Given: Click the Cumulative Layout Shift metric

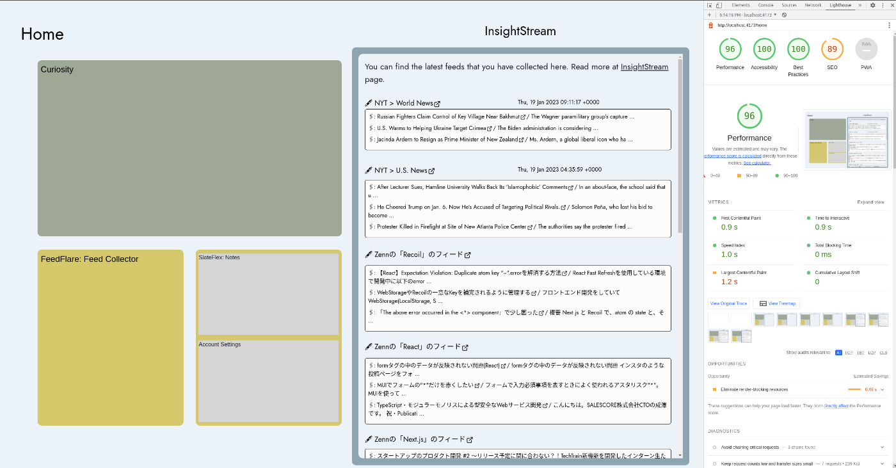Looking at the screenshot, I should pos(846,277).
